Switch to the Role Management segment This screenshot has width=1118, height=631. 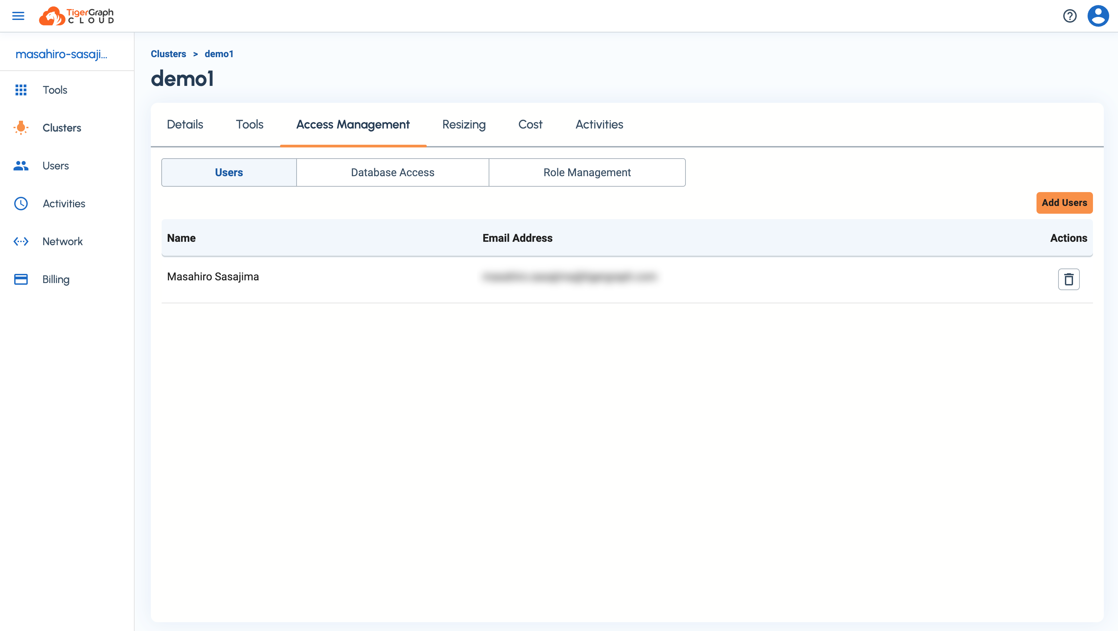[x=587, y=172]
